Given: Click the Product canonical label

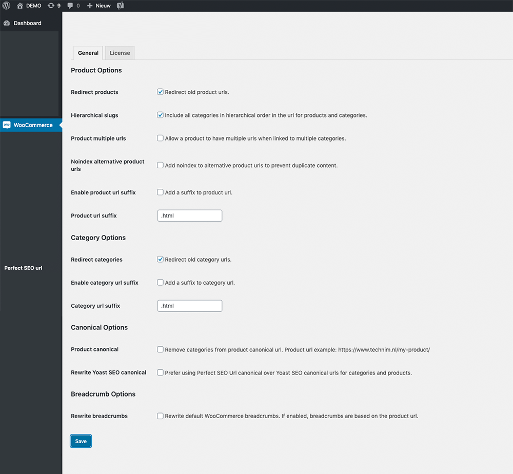Looking at the screenshot, I should tap(94, 349).
